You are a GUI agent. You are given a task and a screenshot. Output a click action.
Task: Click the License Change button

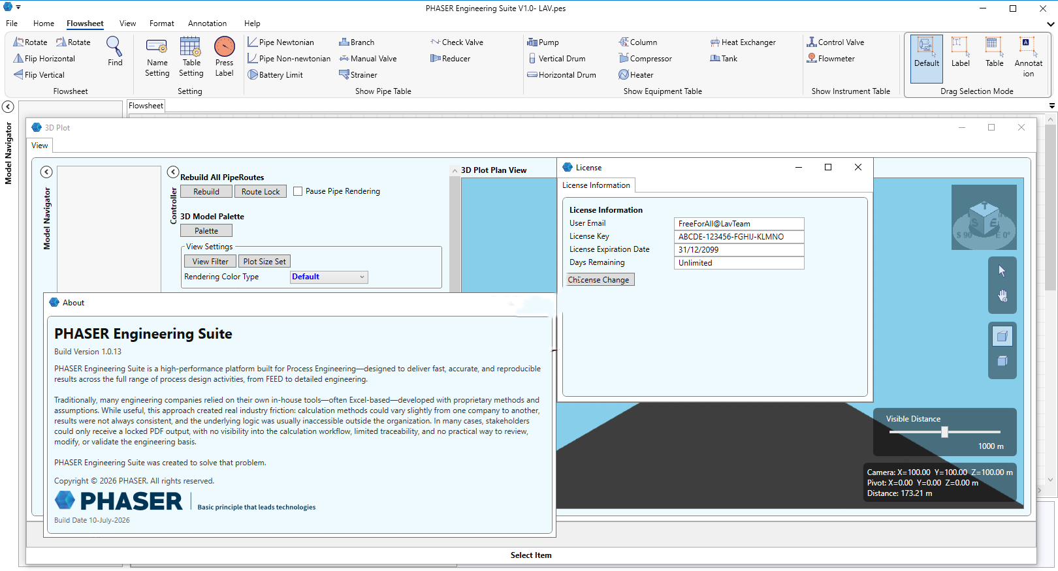[599, 279]
